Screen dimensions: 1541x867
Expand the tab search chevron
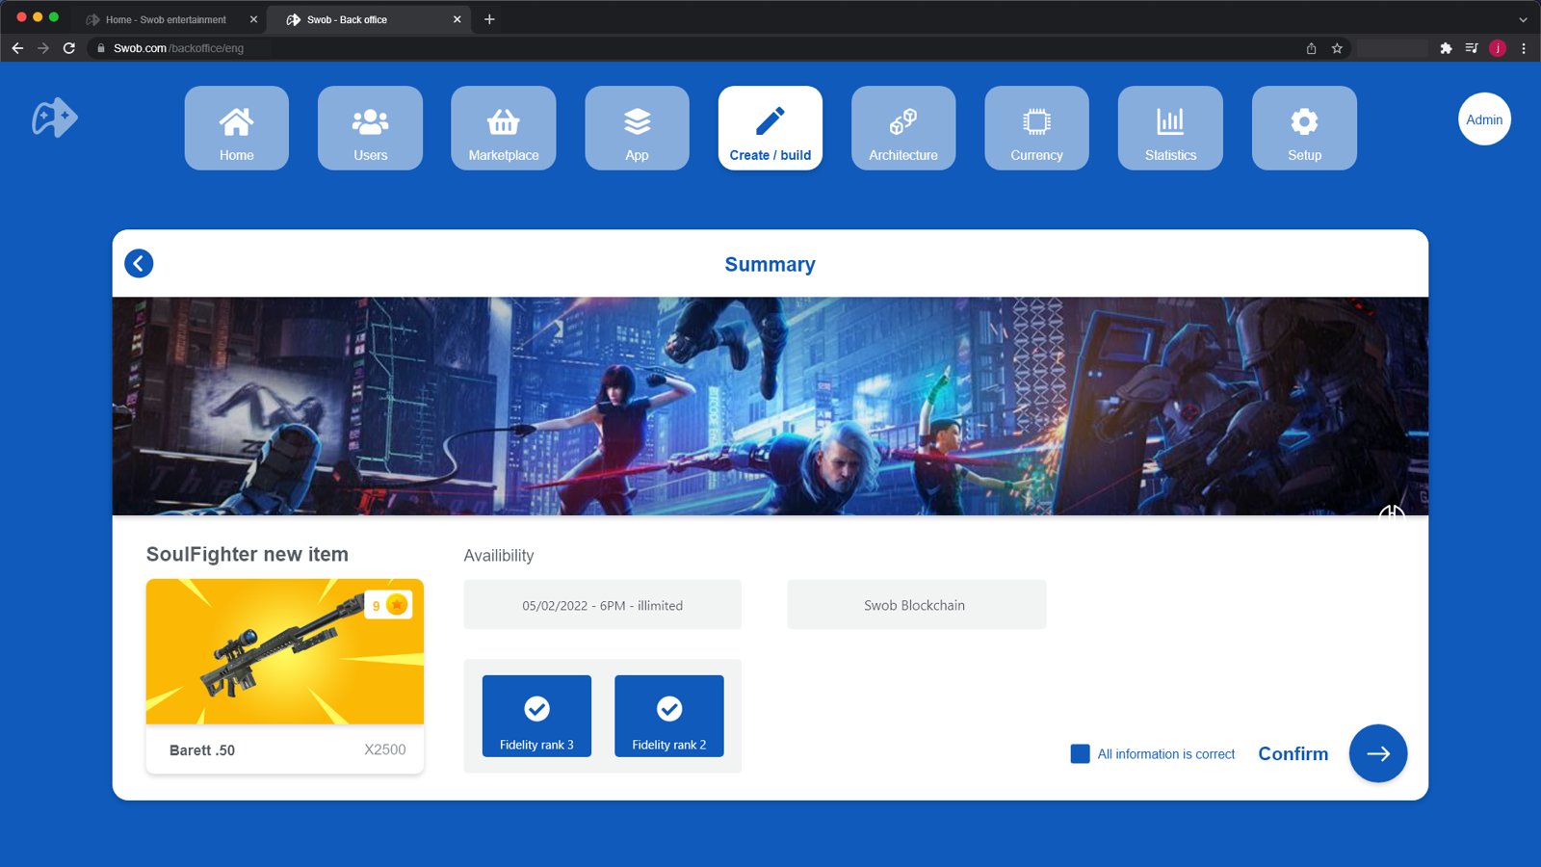click(x=1523, y=19)
